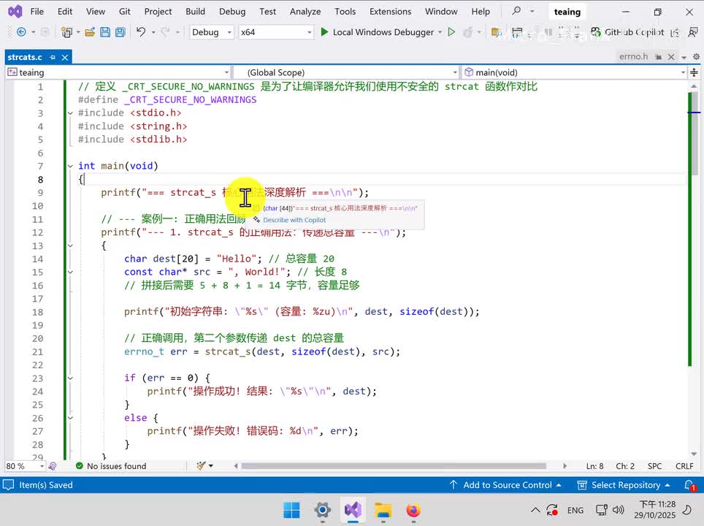Click the Item(s) Saved output icon
The height and width of the screenshot is (526, 704).
pos(9,484)
